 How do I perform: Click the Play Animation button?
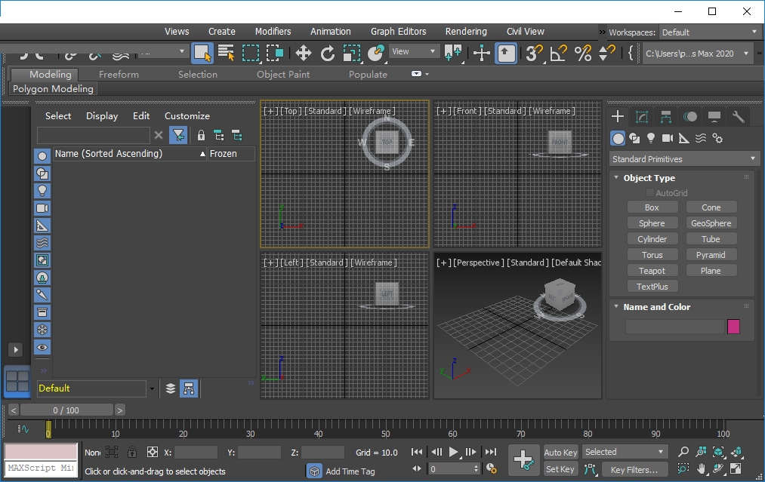pos(454,452)
